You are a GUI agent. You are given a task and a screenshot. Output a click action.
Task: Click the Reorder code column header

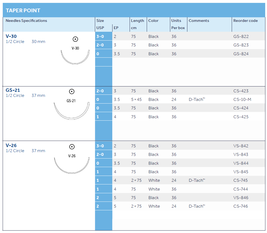coord(245,21)
